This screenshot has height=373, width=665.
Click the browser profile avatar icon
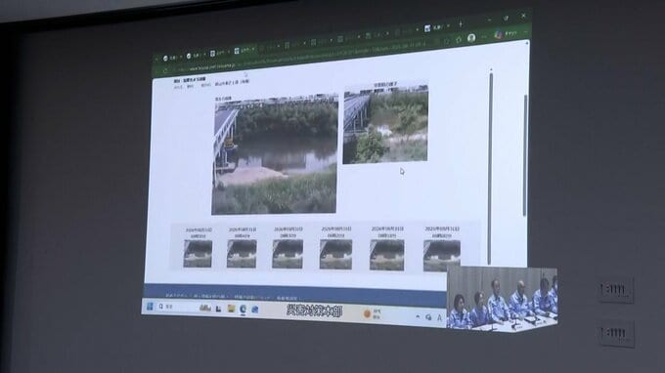[x=471, y=38]
